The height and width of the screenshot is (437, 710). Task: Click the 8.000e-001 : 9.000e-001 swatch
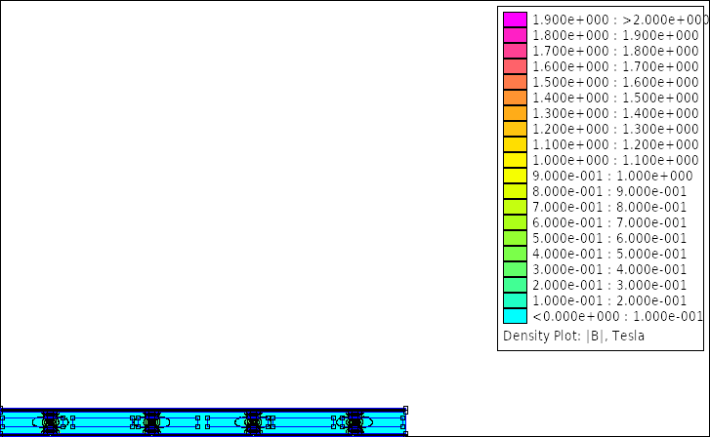[515, 191]
